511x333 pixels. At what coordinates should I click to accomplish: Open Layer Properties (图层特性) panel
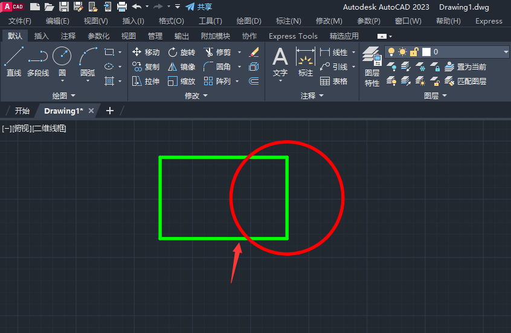372,67
